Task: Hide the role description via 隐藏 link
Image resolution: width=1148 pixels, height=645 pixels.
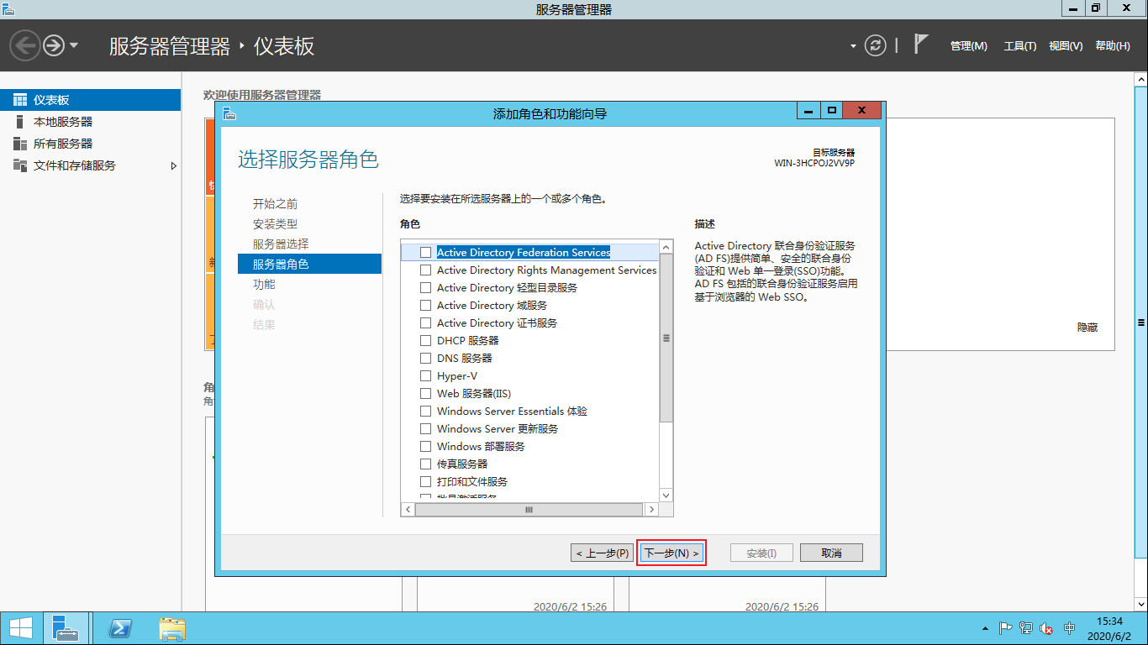Action: tap(1088, 327)
